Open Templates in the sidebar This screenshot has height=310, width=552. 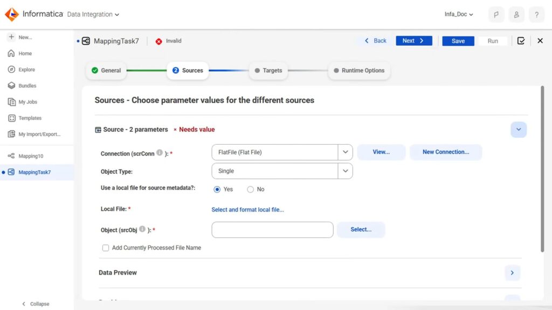tap(25, 118)
